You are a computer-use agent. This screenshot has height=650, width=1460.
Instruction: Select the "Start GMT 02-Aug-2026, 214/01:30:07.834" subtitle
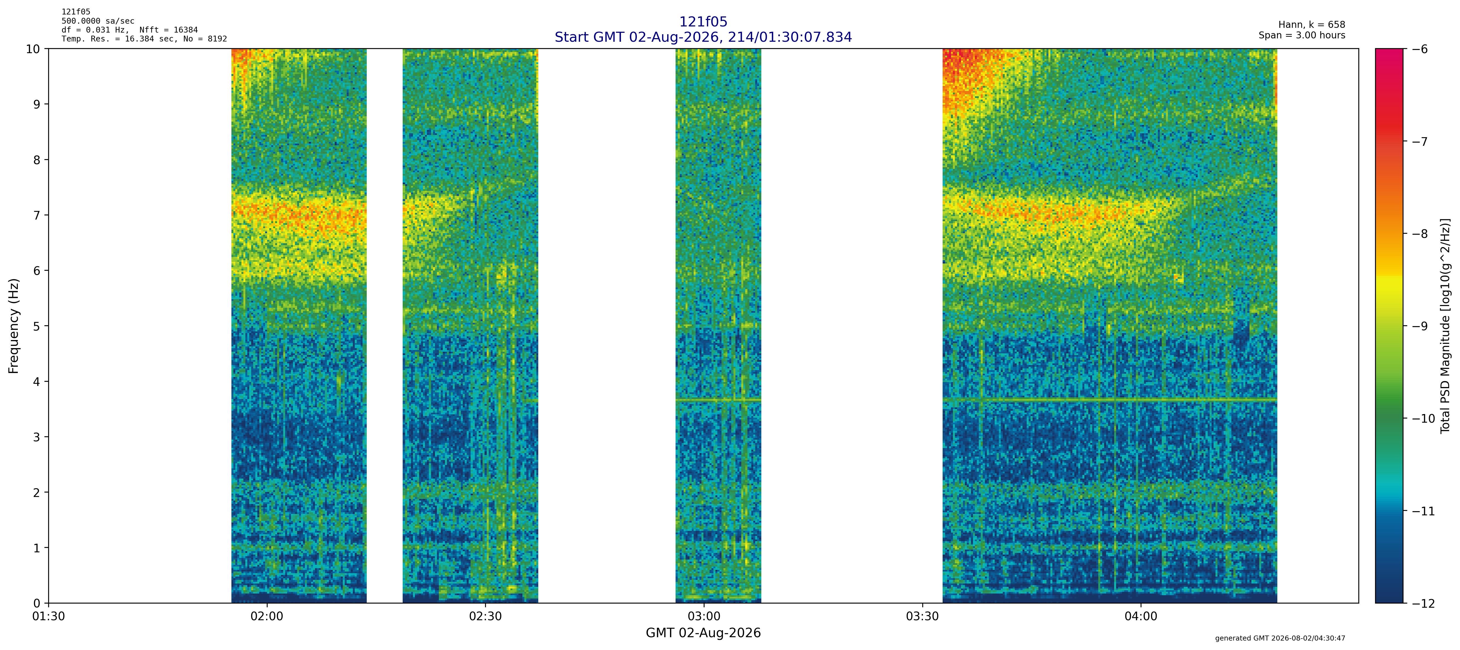pos(703,37)
